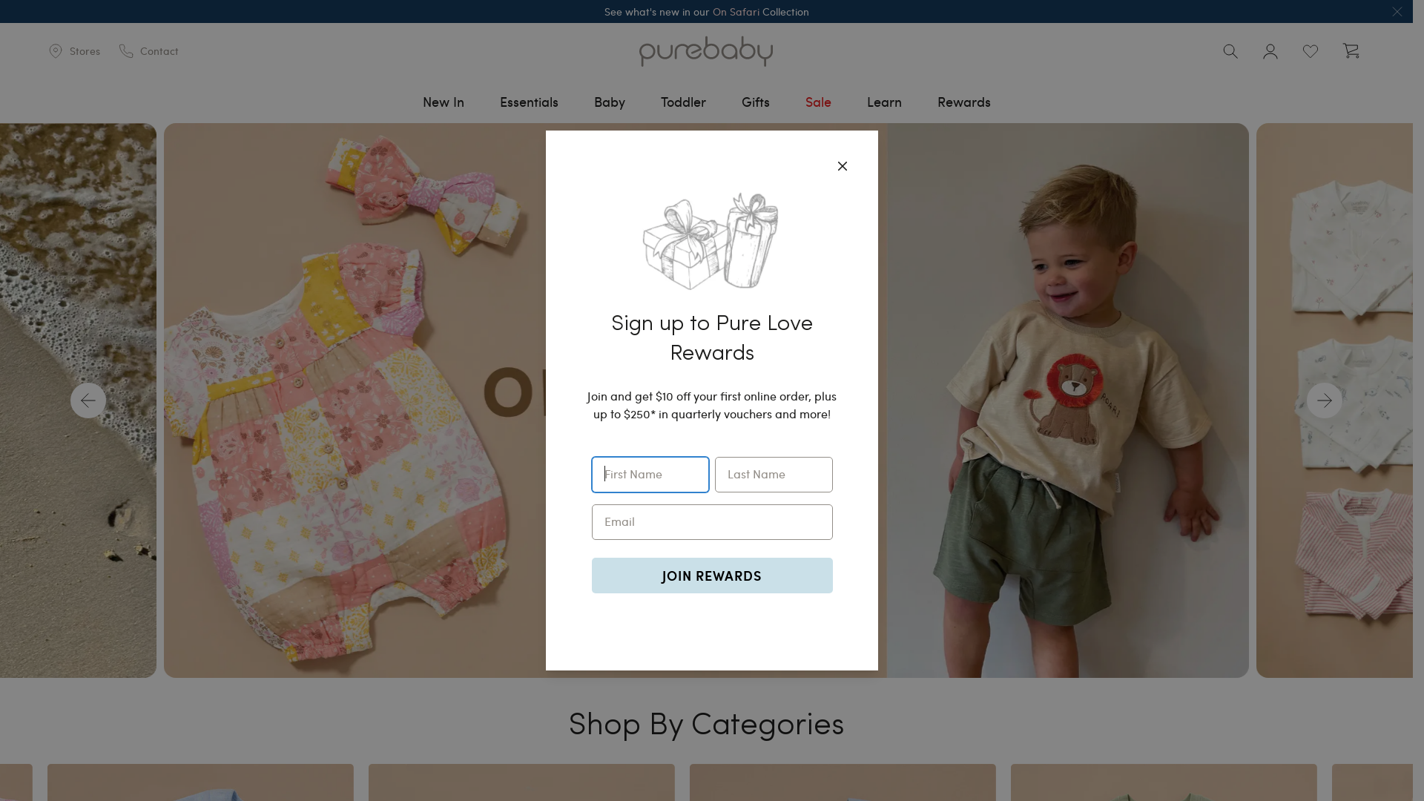The image size is (1424, 801).
Task: Close the Pure Love Rewards popup
Action: coord(843,166)
